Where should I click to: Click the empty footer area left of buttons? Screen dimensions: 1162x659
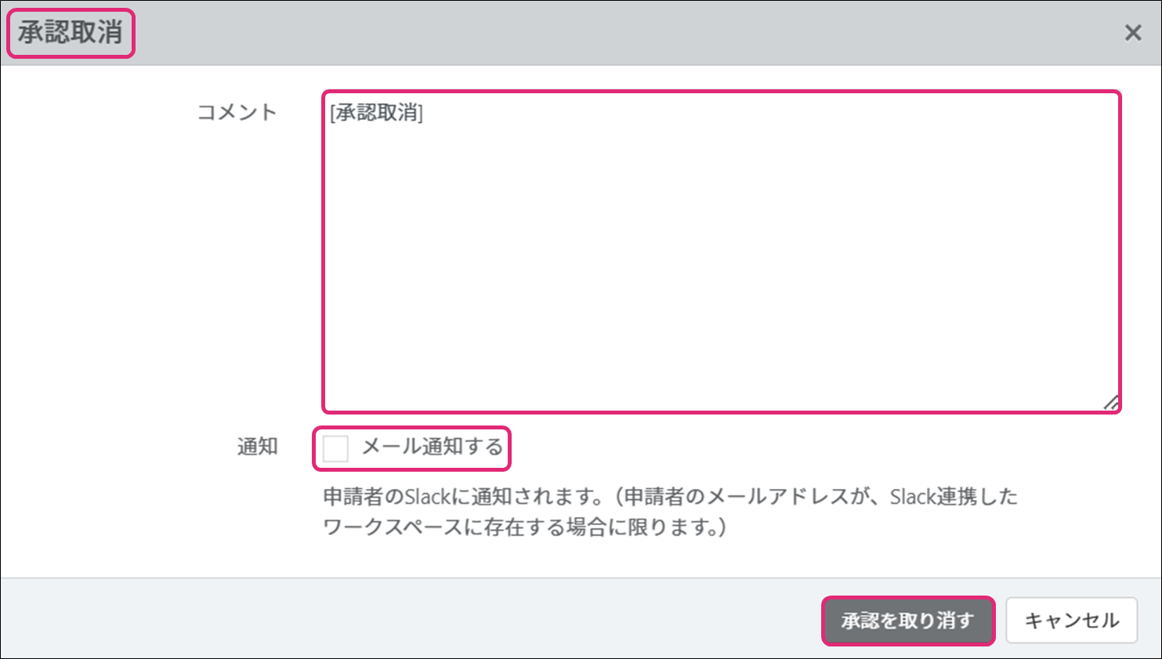click(392, 619)
